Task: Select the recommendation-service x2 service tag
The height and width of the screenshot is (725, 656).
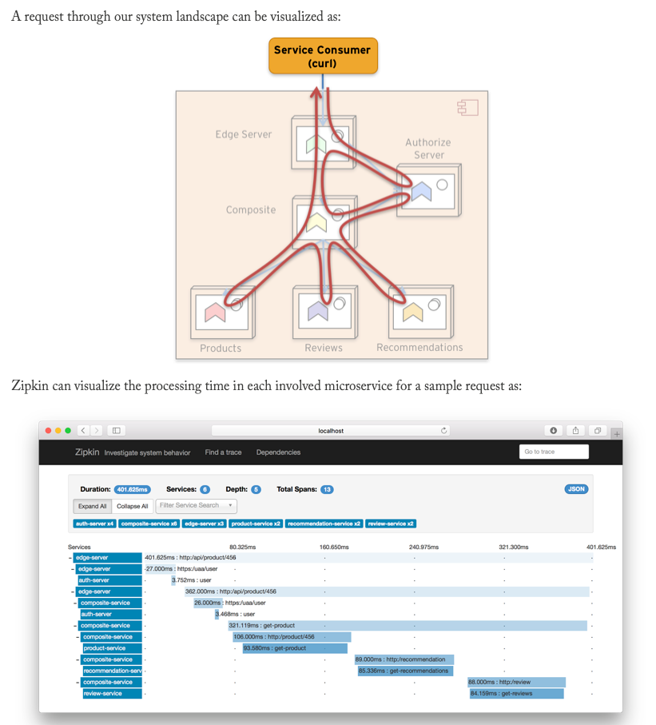Action: coord(324,524)
